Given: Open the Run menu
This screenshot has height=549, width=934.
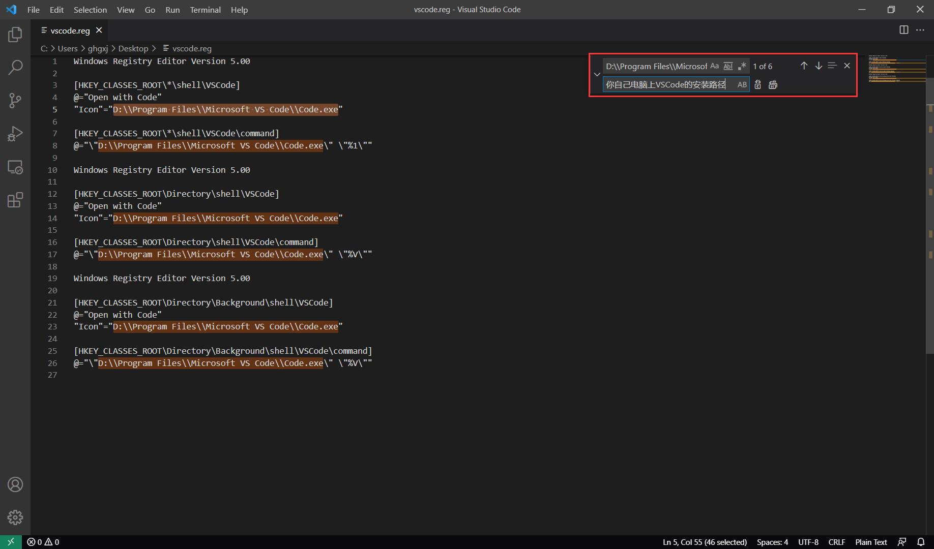Looking at the screenshot, I should click(x=172, y=10).
